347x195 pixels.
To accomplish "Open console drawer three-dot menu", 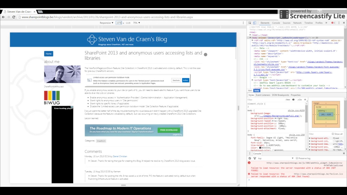I will point(250,154).
